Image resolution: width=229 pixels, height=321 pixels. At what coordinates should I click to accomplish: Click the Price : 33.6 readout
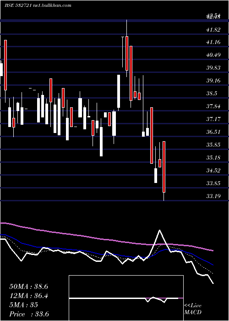tap(29, 314)
